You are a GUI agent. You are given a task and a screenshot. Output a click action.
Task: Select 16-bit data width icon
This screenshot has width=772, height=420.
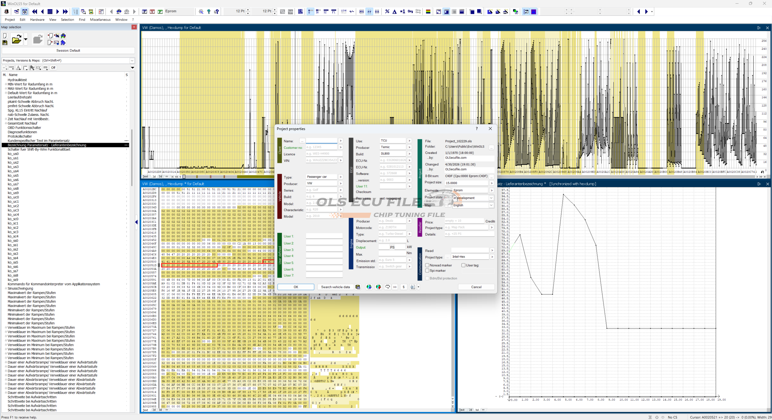pos(318,11)
